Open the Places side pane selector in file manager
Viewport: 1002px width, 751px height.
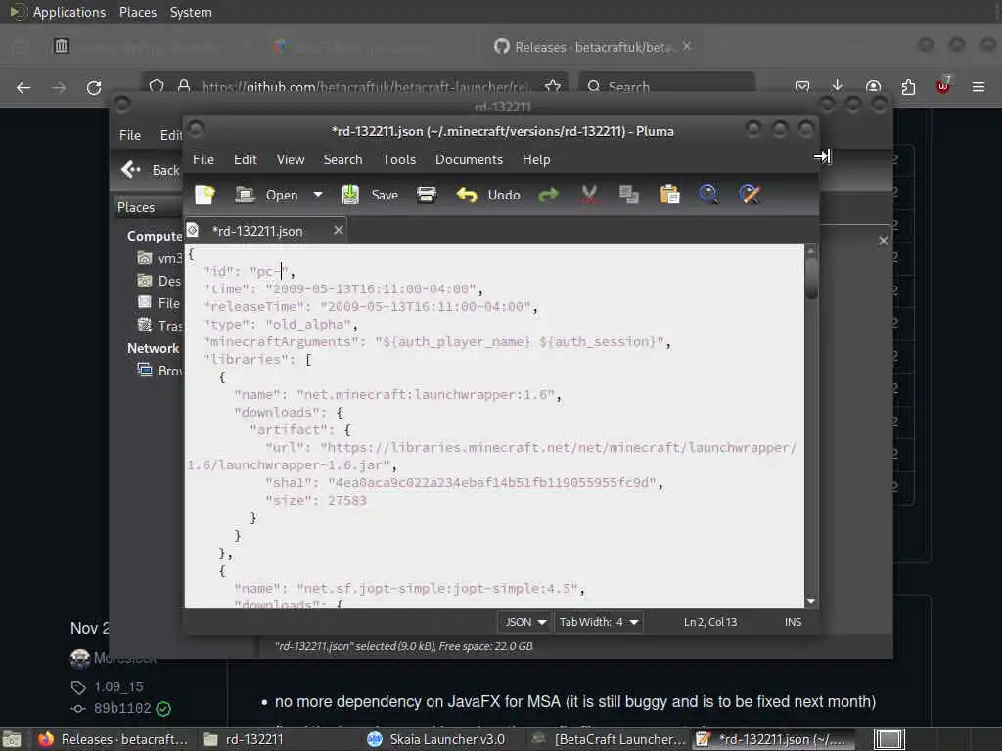tap(149, 207)
